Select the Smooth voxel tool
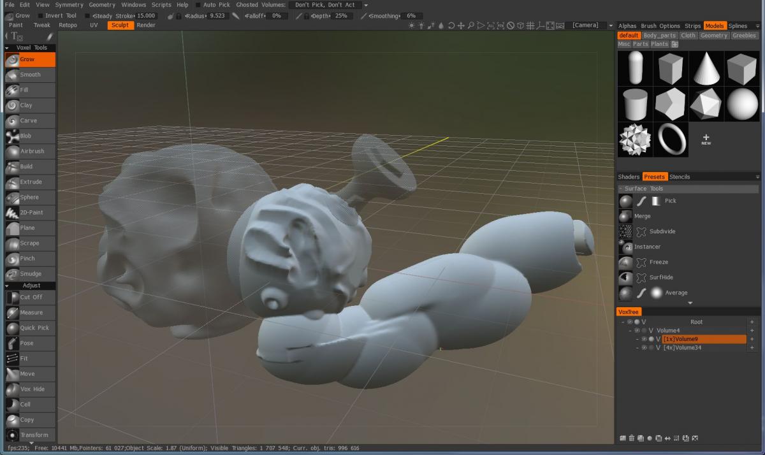 [29, 75]
